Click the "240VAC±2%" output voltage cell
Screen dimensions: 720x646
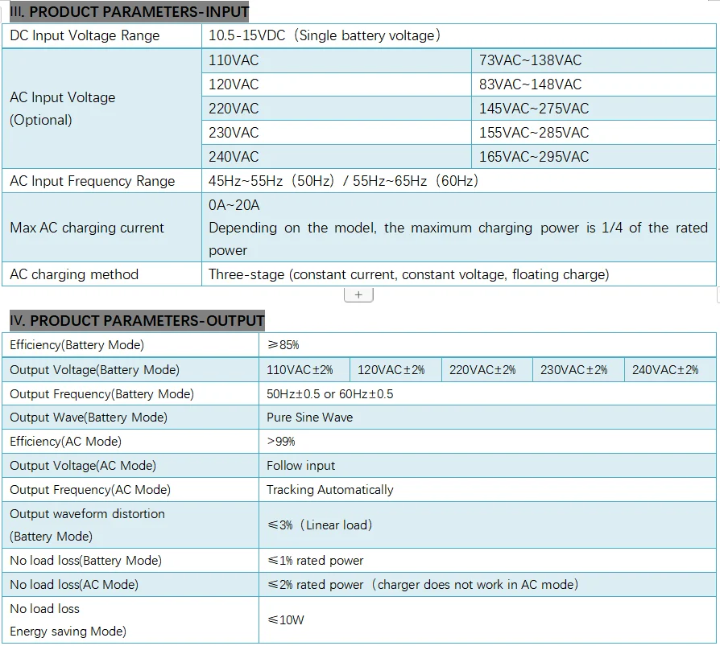click(665, 370)
